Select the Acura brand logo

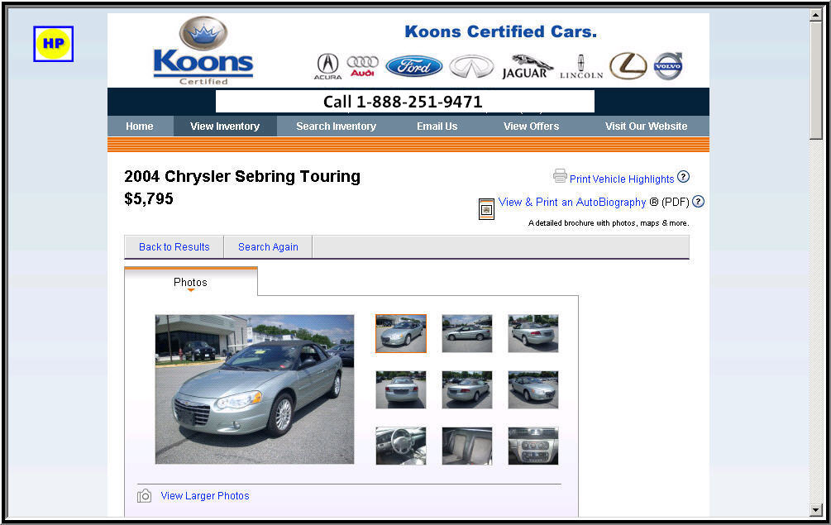(327, 67)
